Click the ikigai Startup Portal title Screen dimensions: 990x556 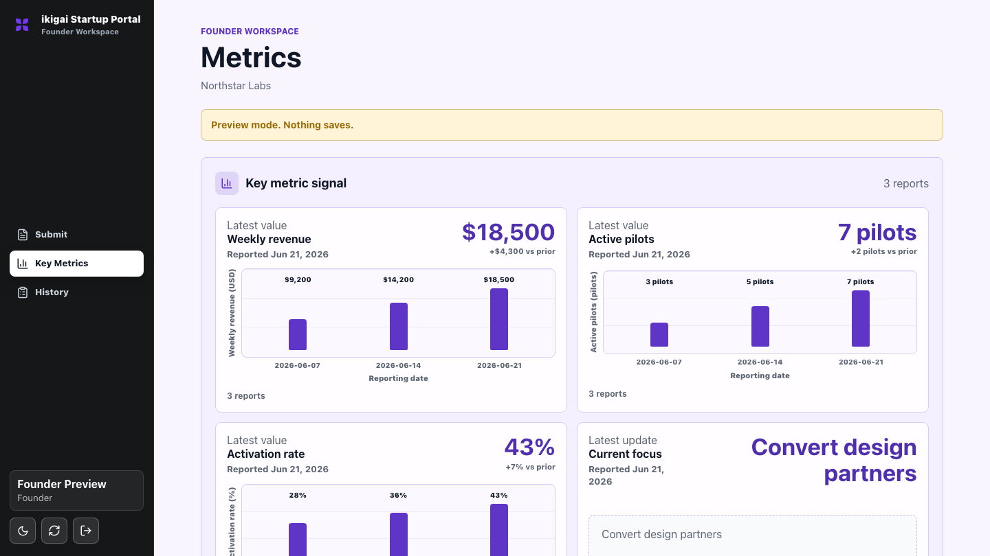tap(91, 19)
